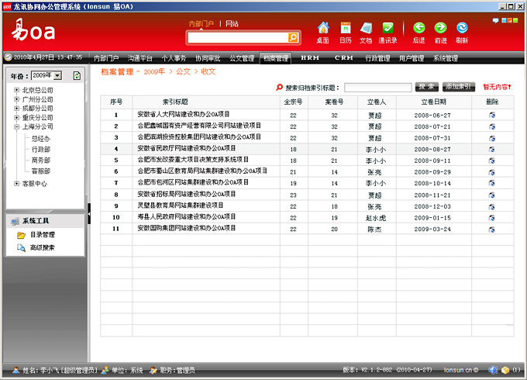
Task: Select 商务部 department
Action: [x=40, y=160]
